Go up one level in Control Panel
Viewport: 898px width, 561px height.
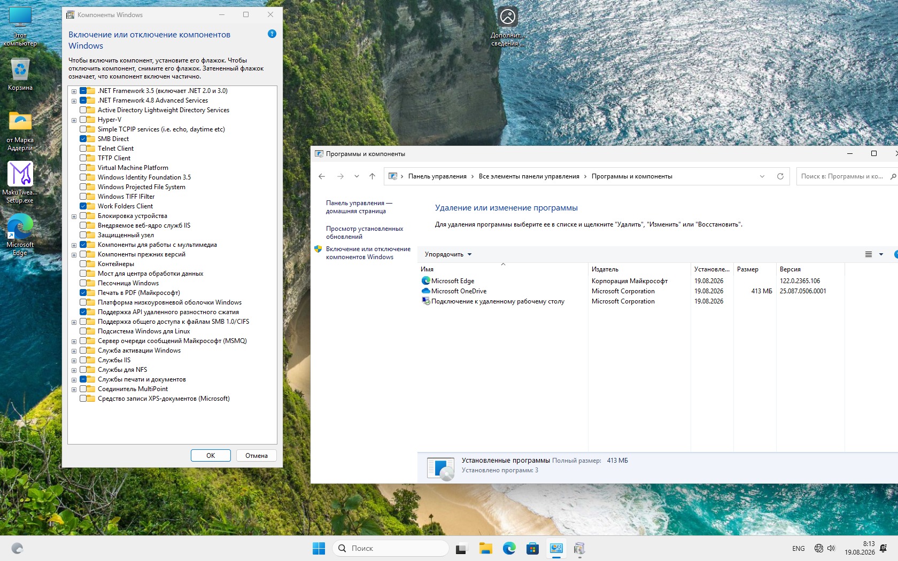pyautogui.click(x=373, y=176)
